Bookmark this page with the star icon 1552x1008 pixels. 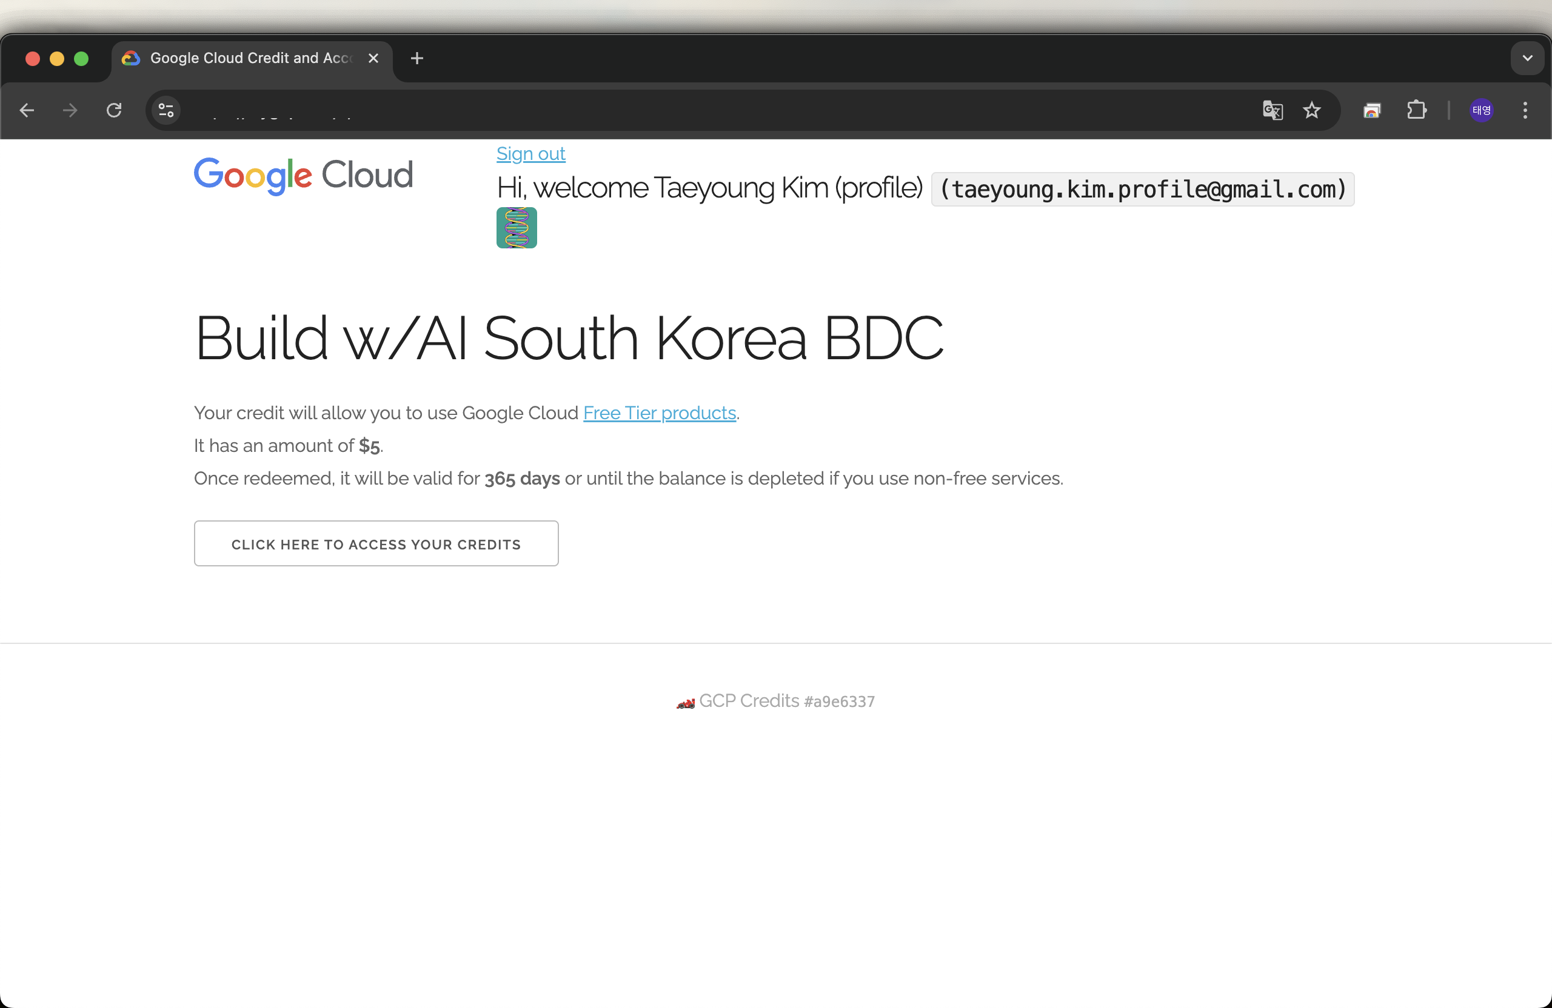[x=1311, y=110]
